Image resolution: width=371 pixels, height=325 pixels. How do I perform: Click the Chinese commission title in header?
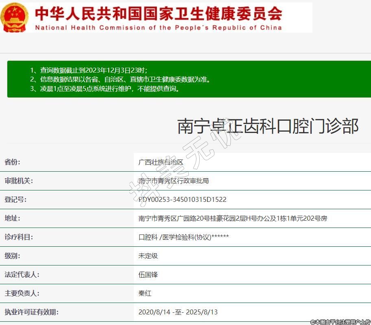tap(159, 13)
